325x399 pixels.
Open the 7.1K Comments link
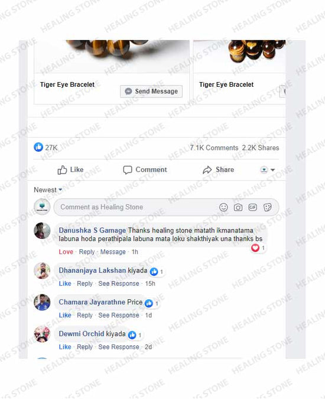(x=214, y=148)
